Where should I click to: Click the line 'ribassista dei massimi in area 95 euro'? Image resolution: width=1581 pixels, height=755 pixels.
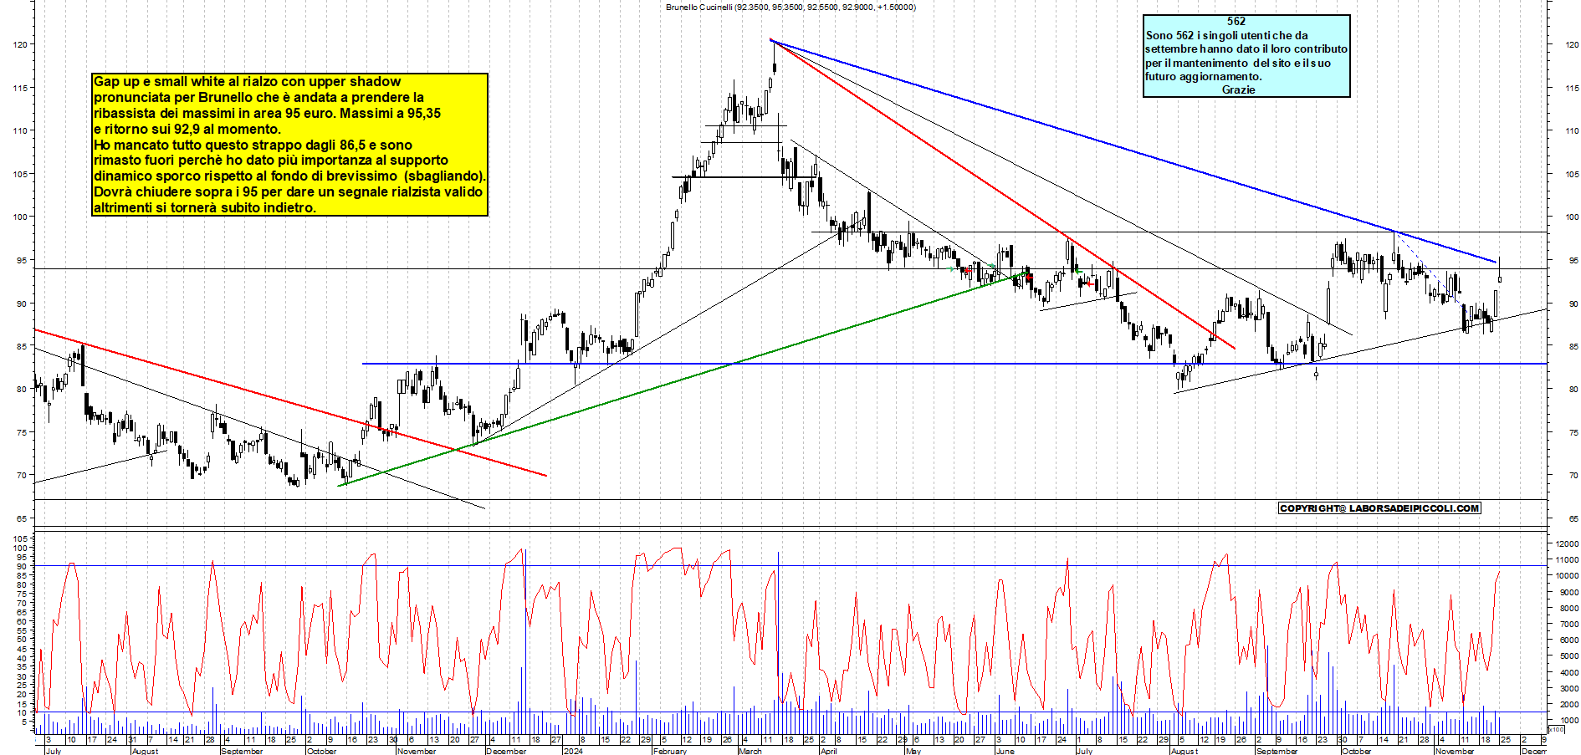click(x=267, y=113)
